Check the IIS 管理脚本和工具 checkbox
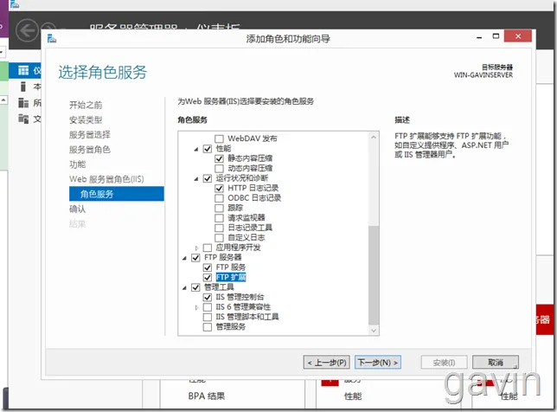This screenshot has height=412, width=557. pyautogui.click(x=208, y=317)
